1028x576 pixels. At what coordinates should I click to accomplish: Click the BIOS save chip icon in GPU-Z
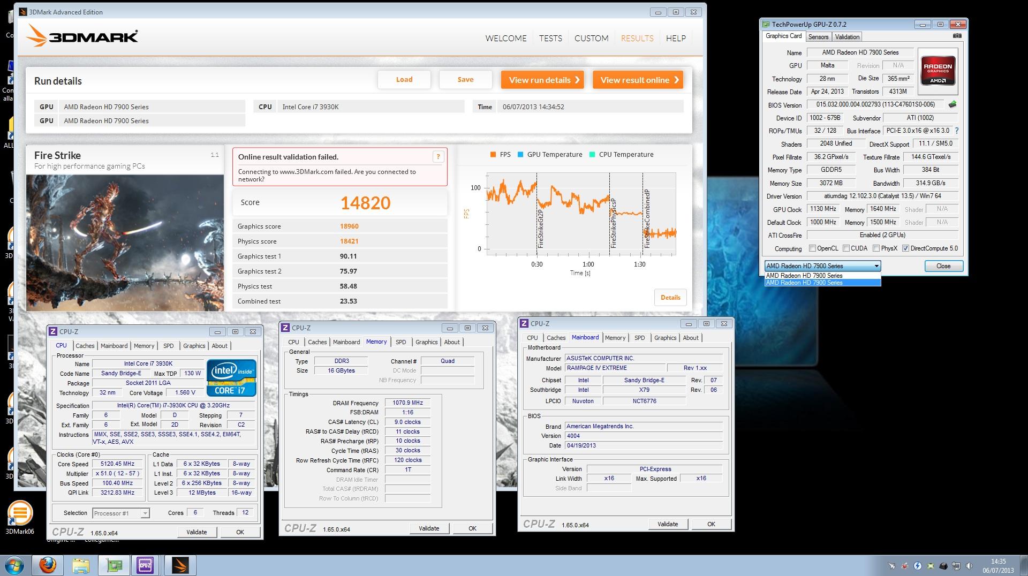tap(953, 104)
